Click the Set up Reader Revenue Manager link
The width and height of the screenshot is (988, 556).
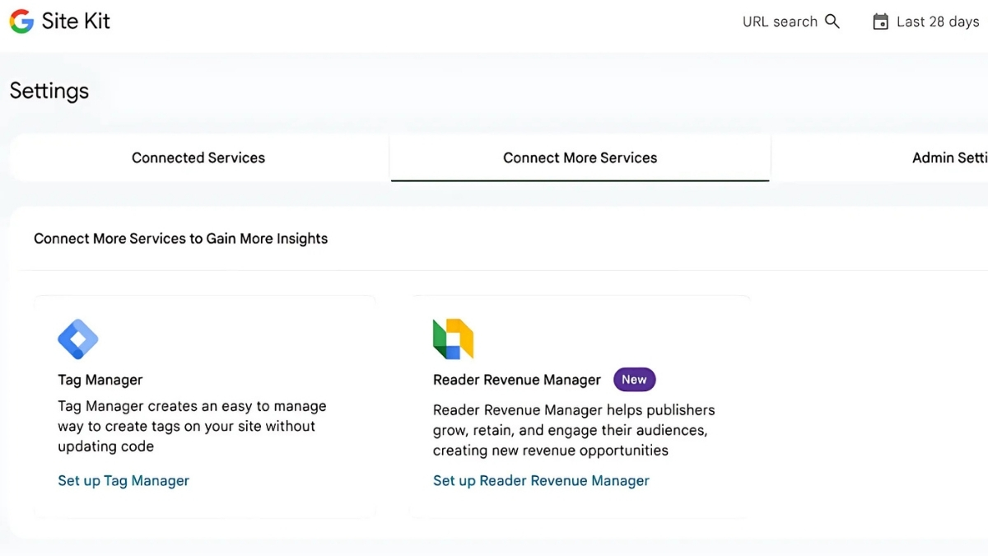[x=541, y=480]
